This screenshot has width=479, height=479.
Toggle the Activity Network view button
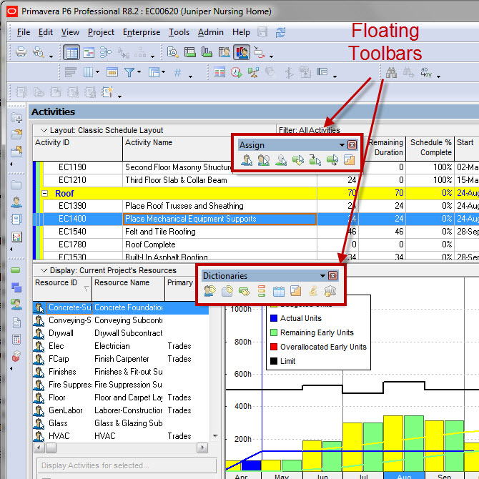point(106,52)
